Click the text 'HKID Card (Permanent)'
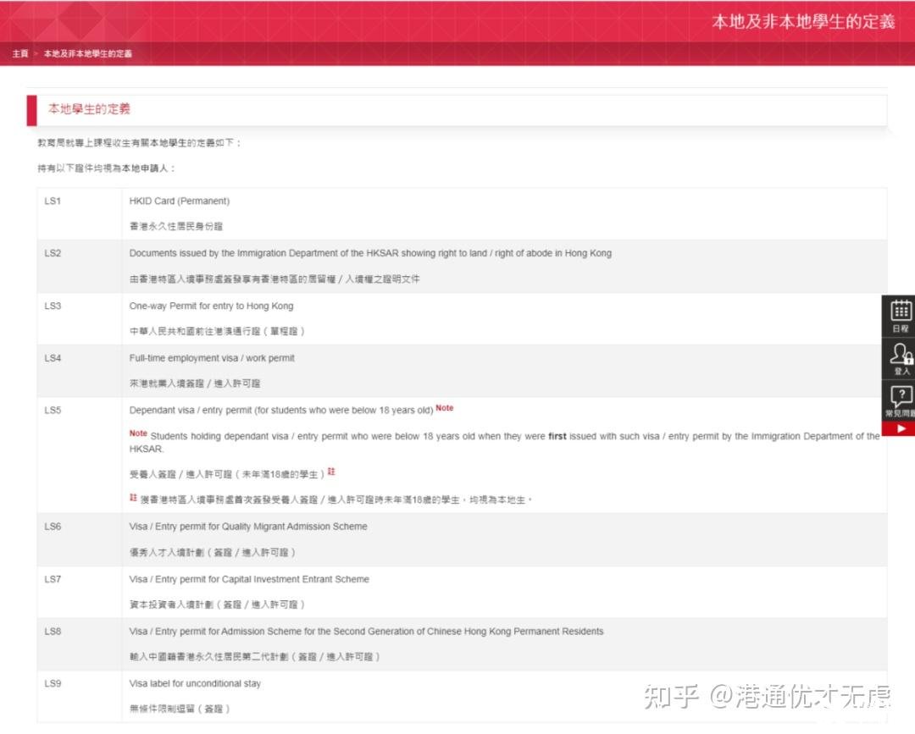Image resolution: width=915 pixels, height=734 pixels. tap(180, 201)
